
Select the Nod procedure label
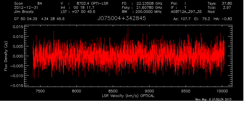pos(211,12)
